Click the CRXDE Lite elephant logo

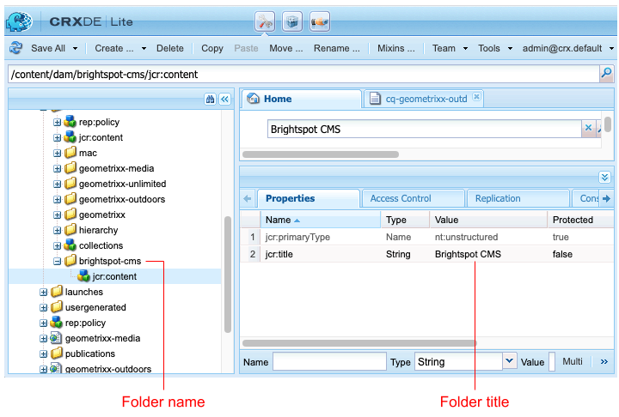point(19,21)
